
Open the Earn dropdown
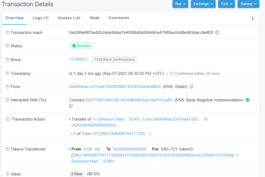[x=226, y=4]
